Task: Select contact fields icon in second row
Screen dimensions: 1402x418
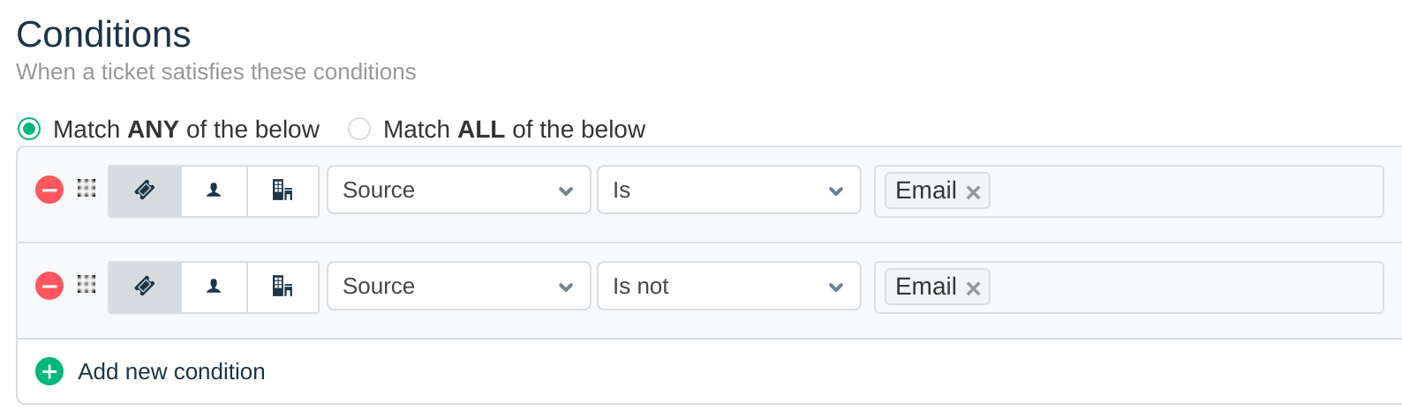Action: [214, 287]
